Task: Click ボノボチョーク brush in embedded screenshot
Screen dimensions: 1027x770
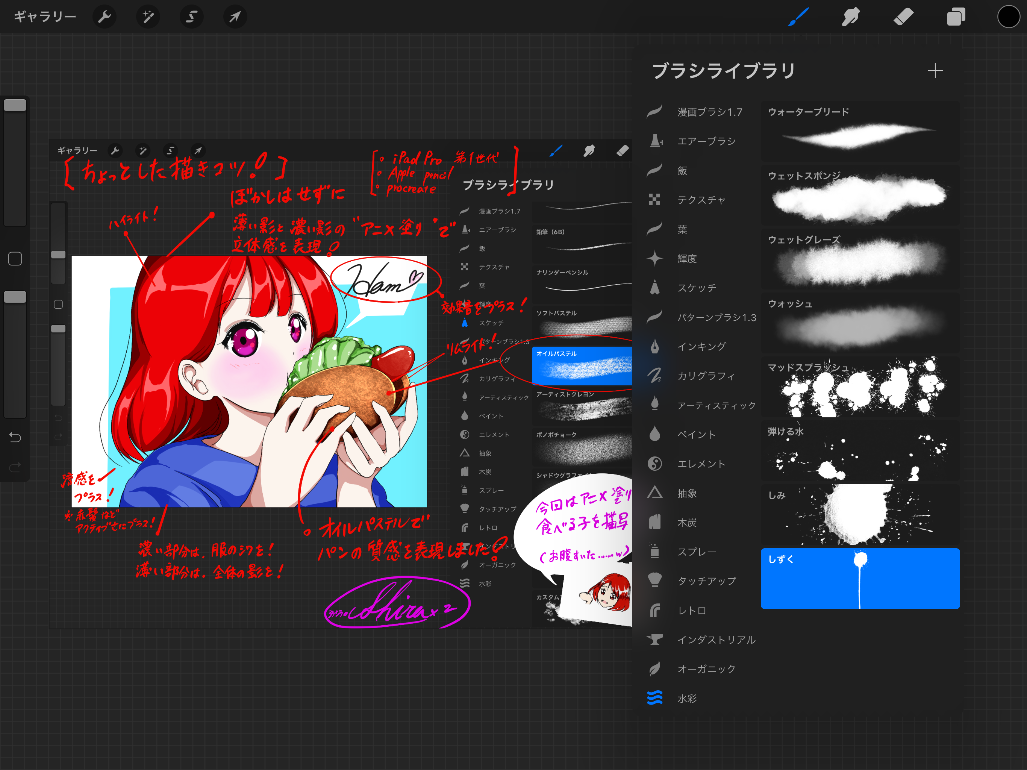Action: (582, 447)
